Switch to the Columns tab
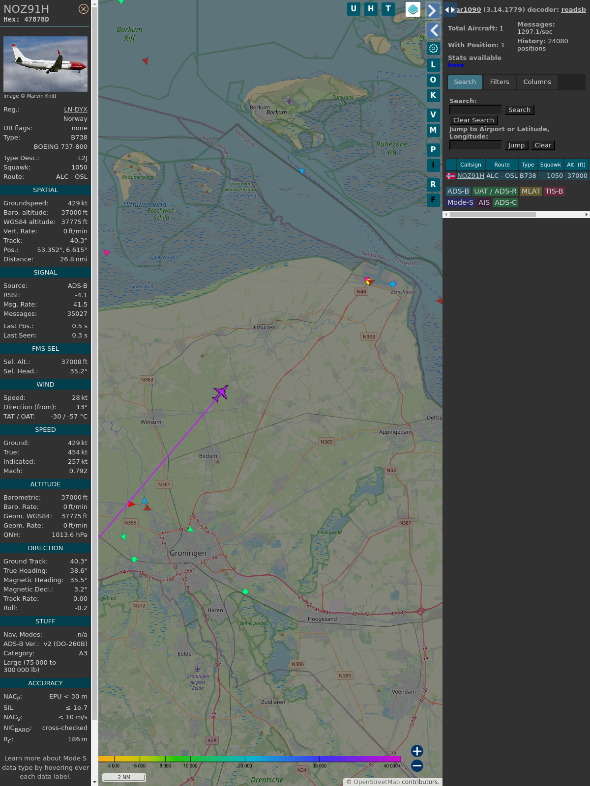590x786 pixels. pos(537,82)
